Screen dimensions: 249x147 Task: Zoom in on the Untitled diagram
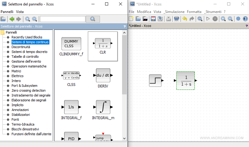click(x=223, y=19)
